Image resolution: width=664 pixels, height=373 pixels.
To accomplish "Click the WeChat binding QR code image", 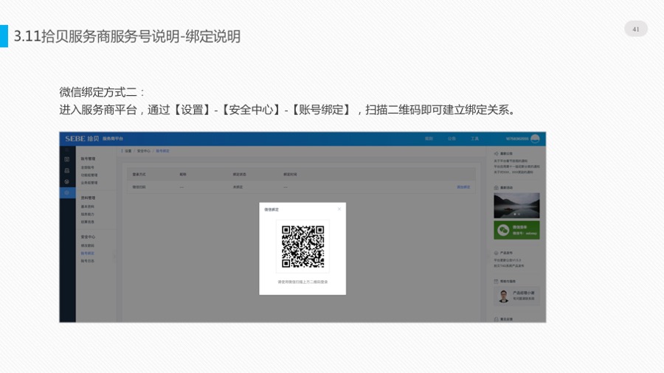I will (302, 246).
